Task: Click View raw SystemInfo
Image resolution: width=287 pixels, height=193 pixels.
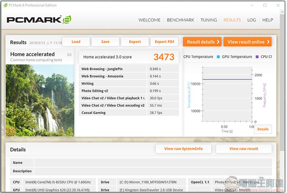Action: pos(183,149)
